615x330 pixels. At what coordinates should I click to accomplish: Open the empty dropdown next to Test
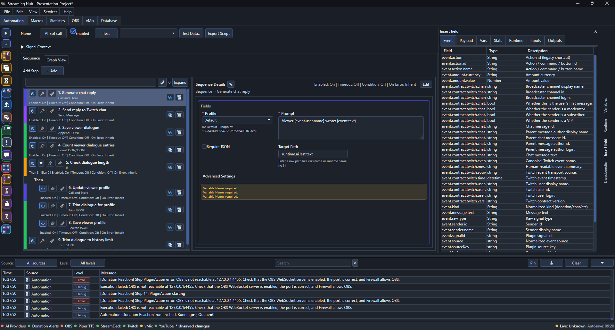pos(149,33)
